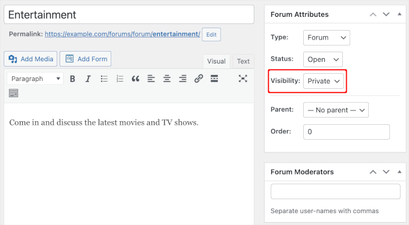Click the Forum Moderators user-names field
The image size is (409, 225).
336,191
